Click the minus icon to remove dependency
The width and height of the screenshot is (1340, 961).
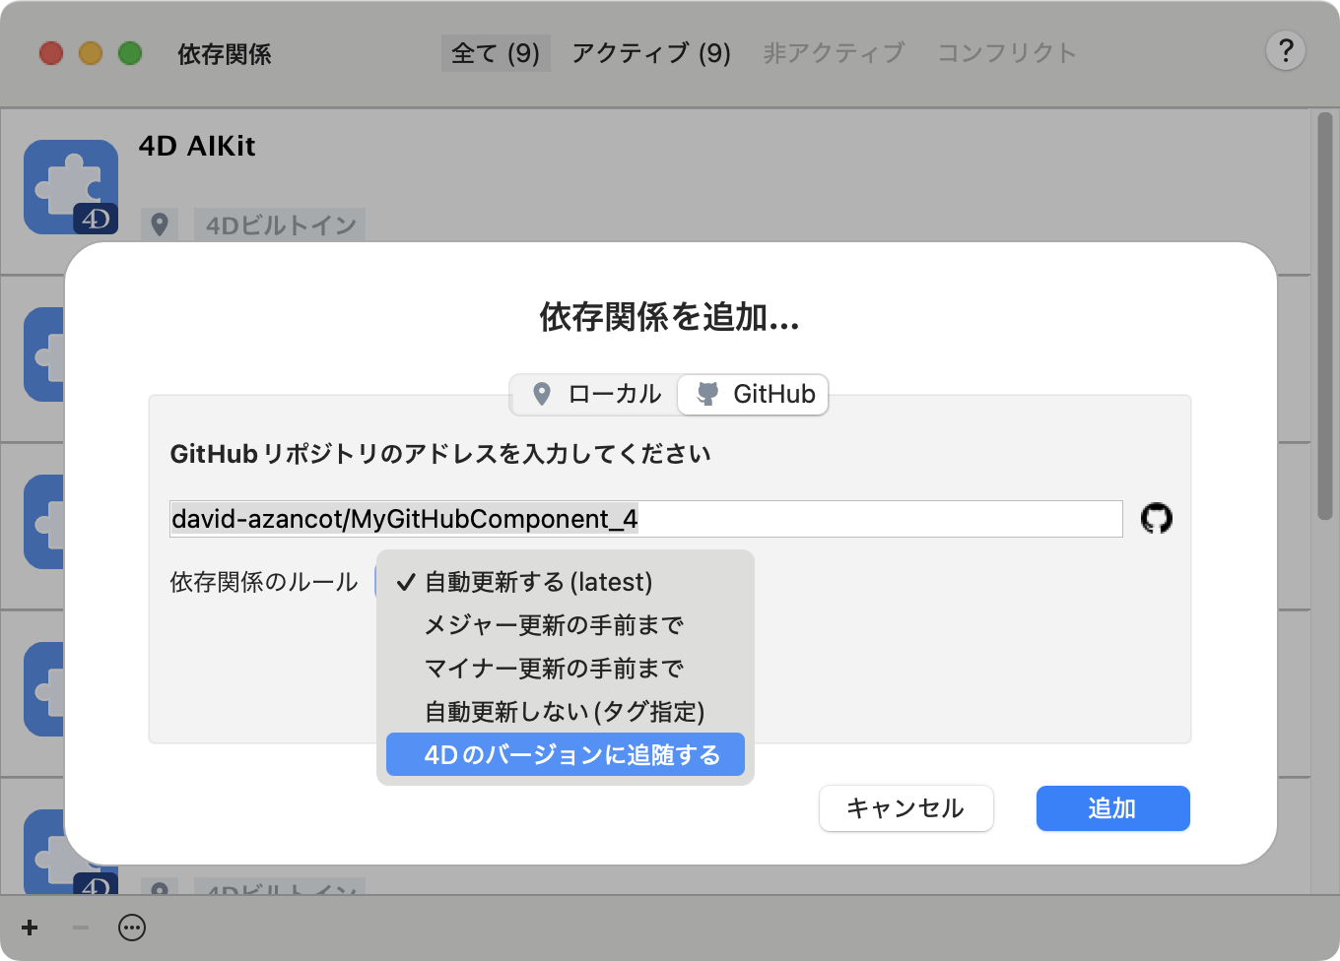81,928
